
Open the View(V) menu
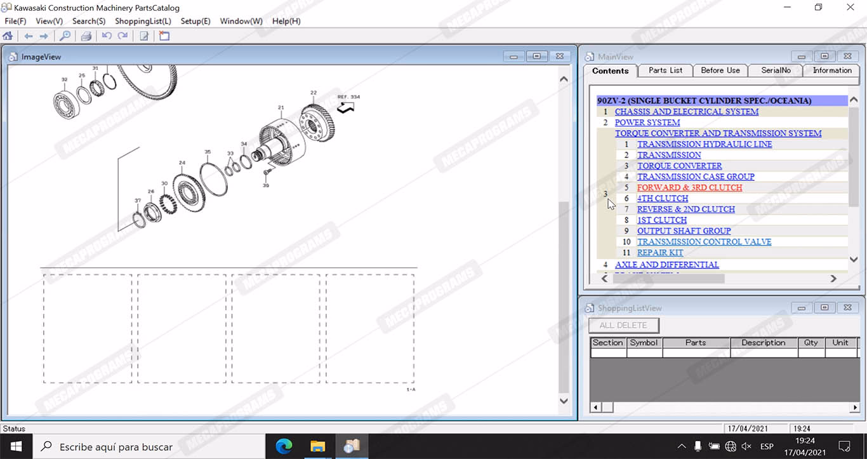coord(49,21)
